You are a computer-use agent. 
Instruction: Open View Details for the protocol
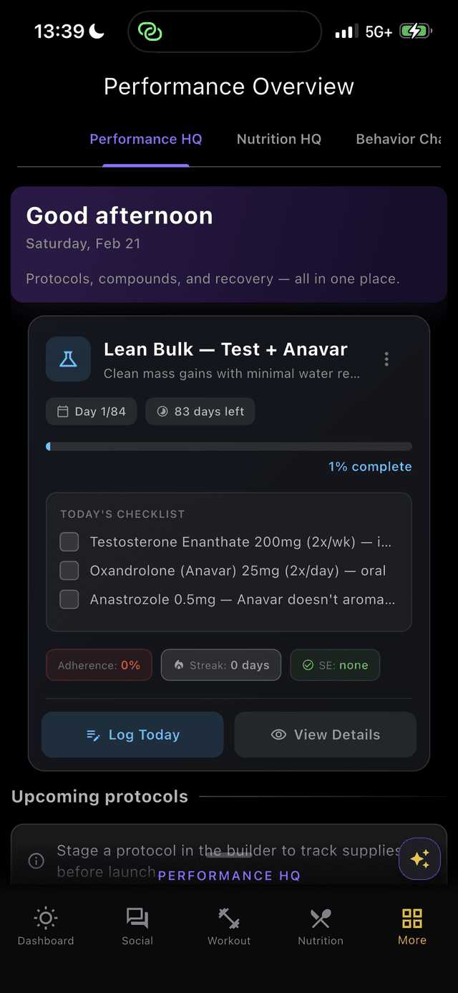(325, 735)
